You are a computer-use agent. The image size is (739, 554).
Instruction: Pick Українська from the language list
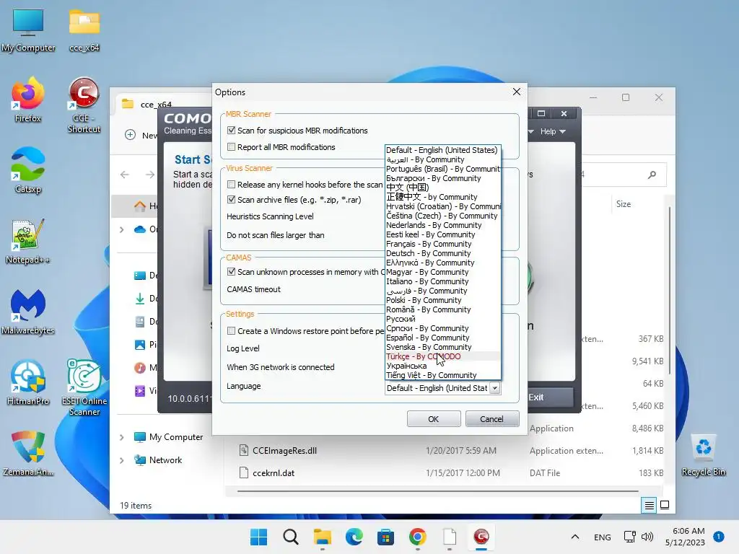tap(442, 366)
